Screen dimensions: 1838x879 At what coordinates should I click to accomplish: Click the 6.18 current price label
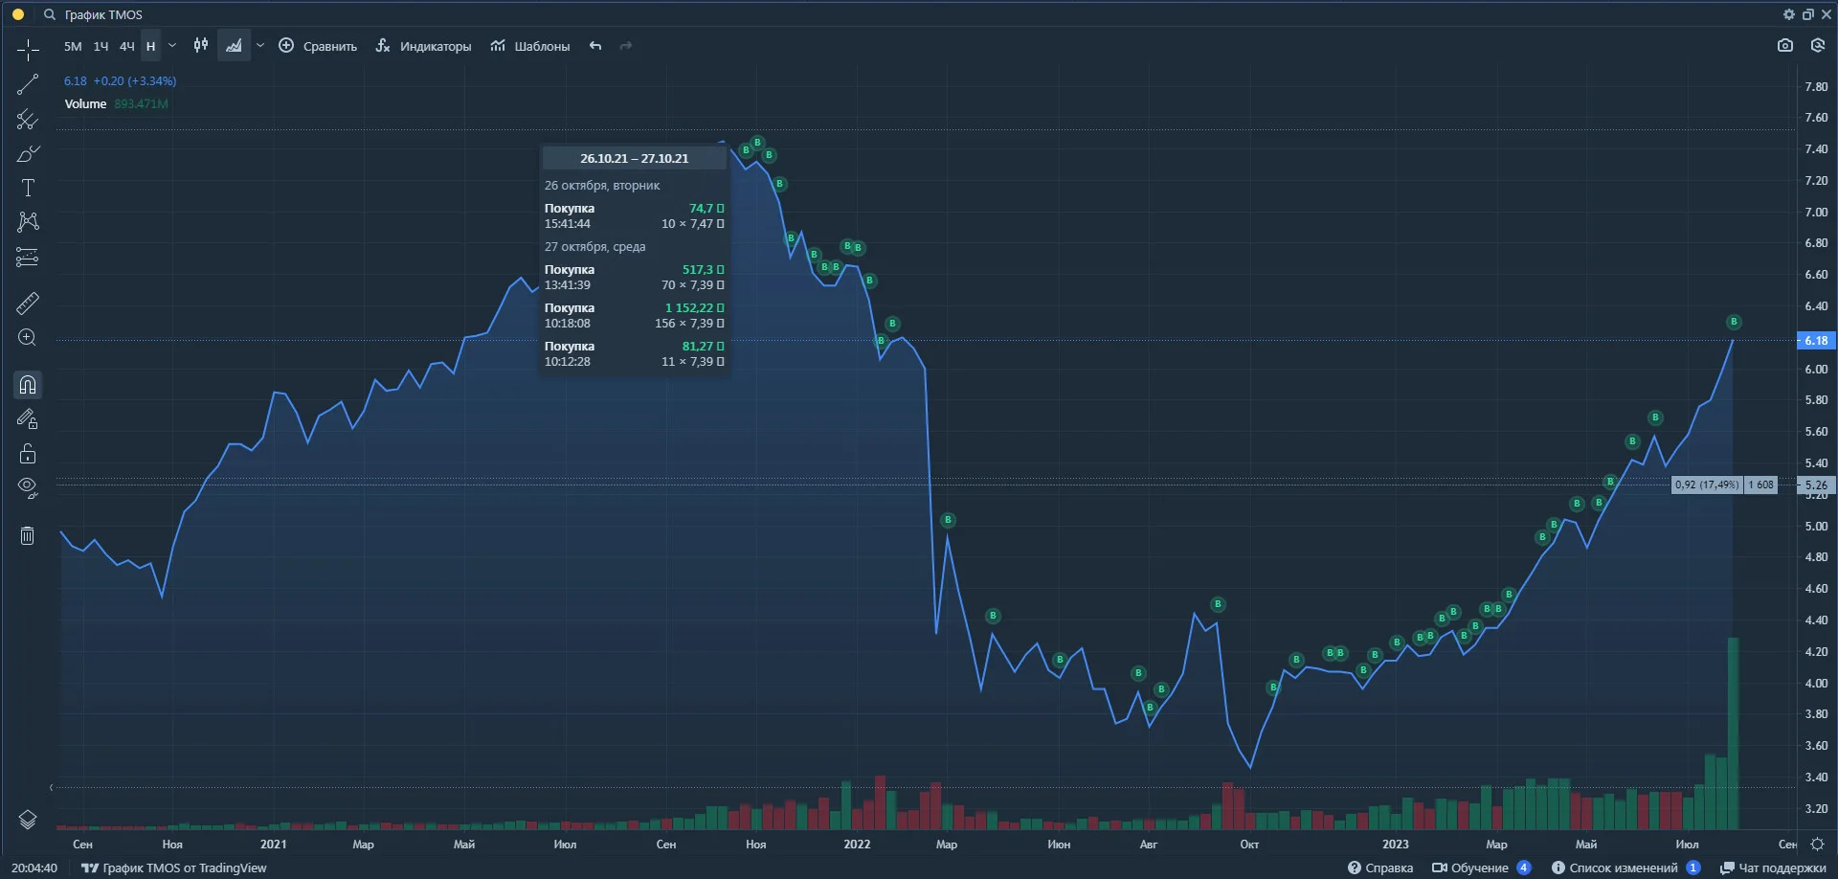coord(1815,340)
